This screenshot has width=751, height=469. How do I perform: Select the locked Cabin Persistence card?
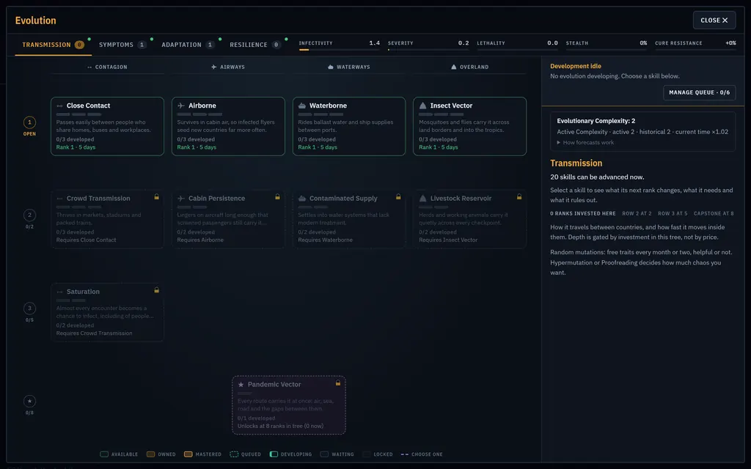[228, 219]
